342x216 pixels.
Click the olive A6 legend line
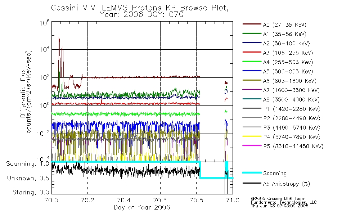[x=252, y=80]
